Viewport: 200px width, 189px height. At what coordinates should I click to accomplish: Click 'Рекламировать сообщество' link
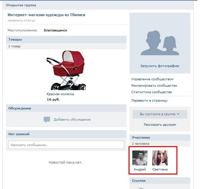pos(154,86)
